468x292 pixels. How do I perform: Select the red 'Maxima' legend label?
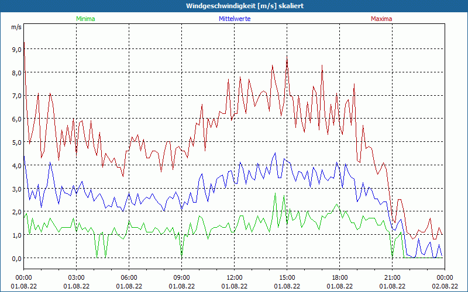pyautogui.click(x=381, y=19)
